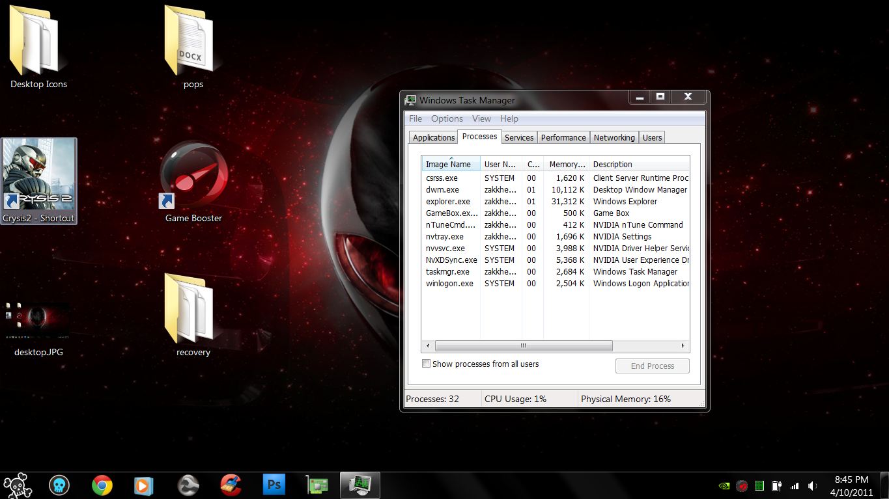Switch to the Services tab
889x499 pixels.
click(519, 137)
